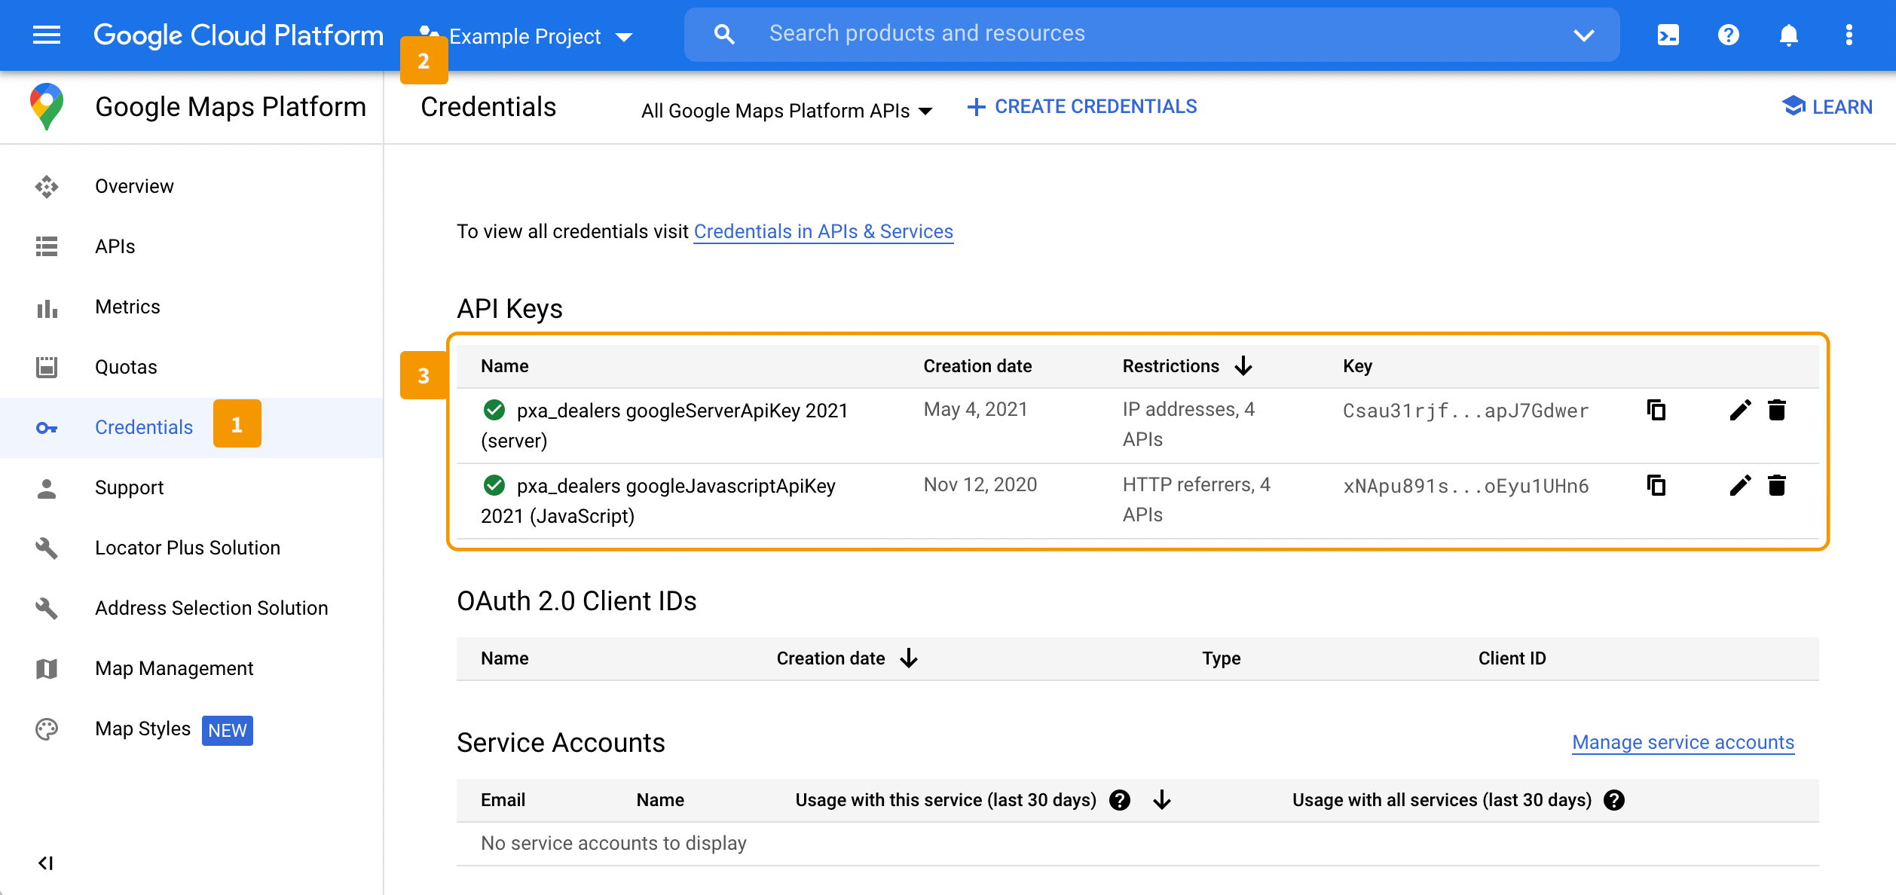Image resolution: width=1896 pixels, height=895 pixels.
Task: Open the three-dot settings menu
Action: click(1849, 35)
